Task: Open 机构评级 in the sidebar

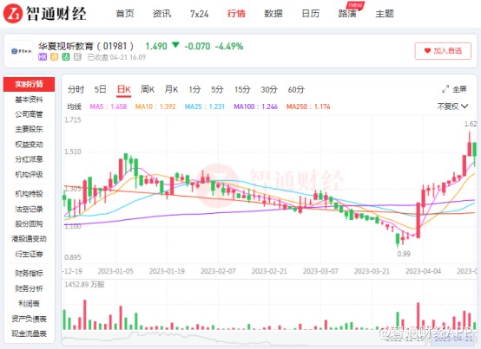Action: click(30, 174)
